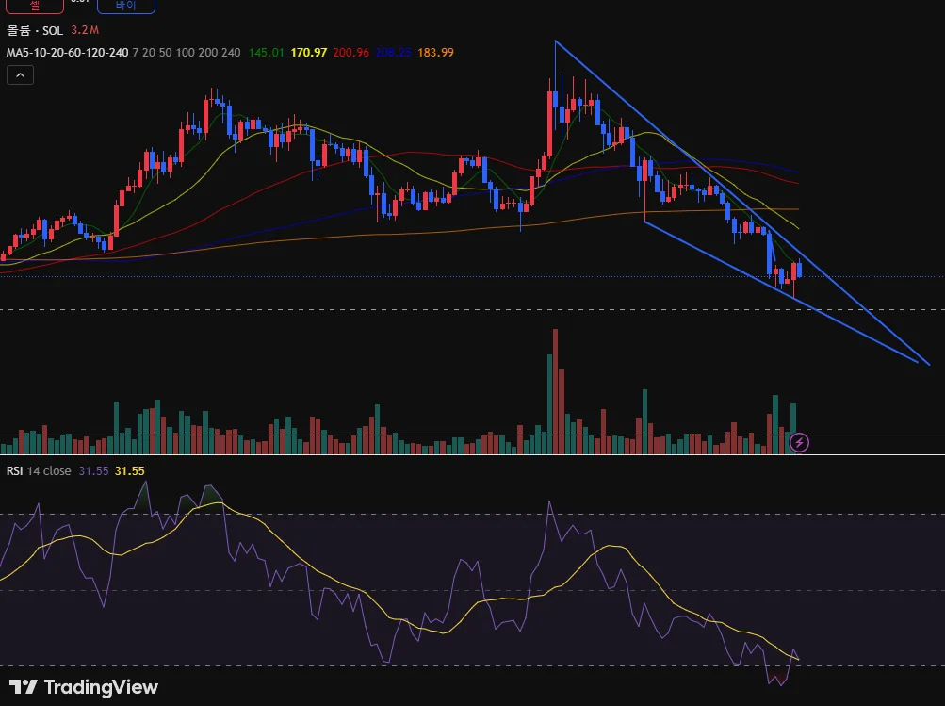Collapse the indicator legend with chevron button
Screen dimensions: 945x706
20,74
